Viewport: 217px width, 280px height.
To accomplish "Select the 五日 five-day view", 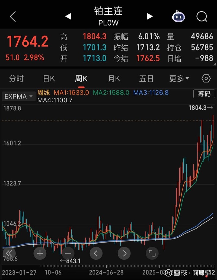I will point(146,78).
